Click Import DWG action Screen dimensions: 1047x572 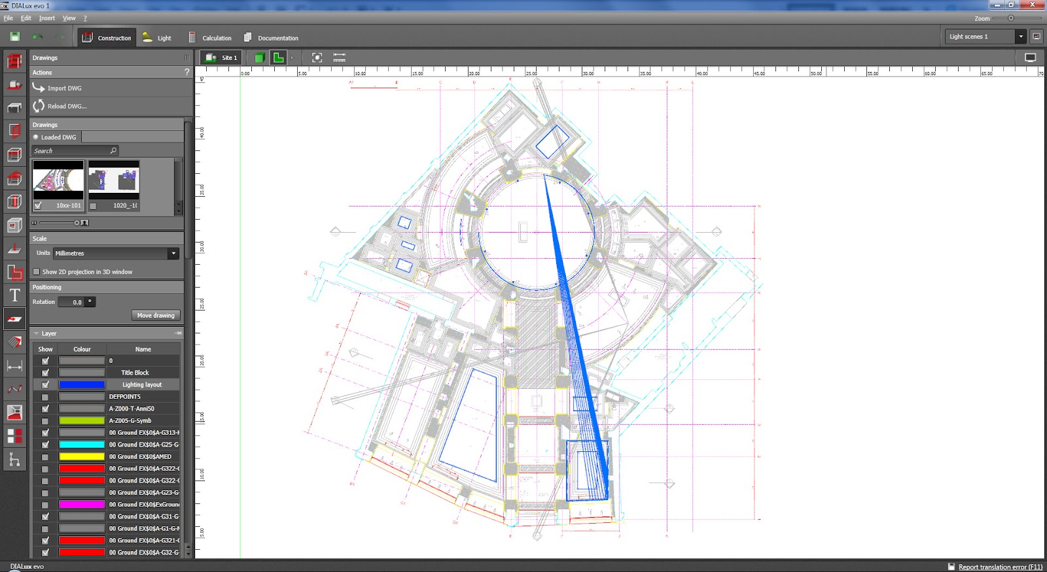click(x=64, y=88)
